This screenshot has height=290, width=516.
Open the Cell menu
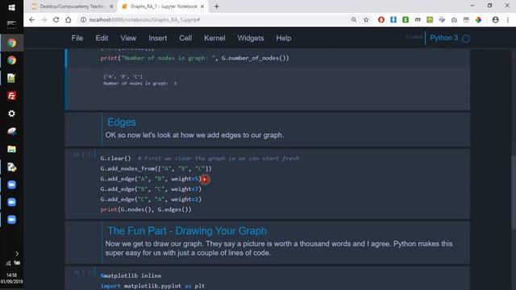185,38
